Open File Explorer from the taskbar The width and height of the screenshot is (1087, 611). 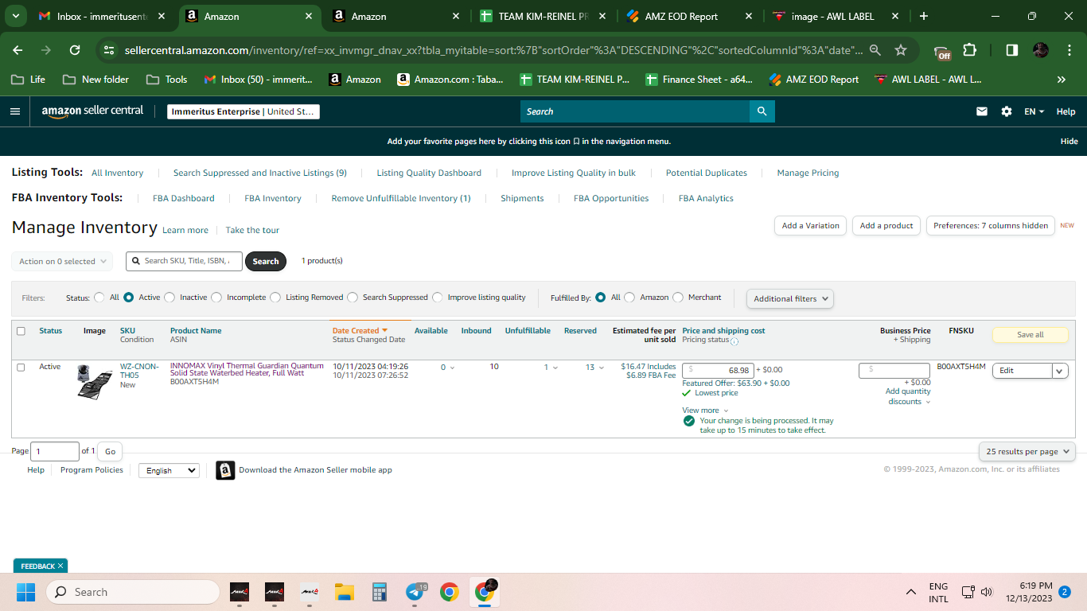coord(344,592)
